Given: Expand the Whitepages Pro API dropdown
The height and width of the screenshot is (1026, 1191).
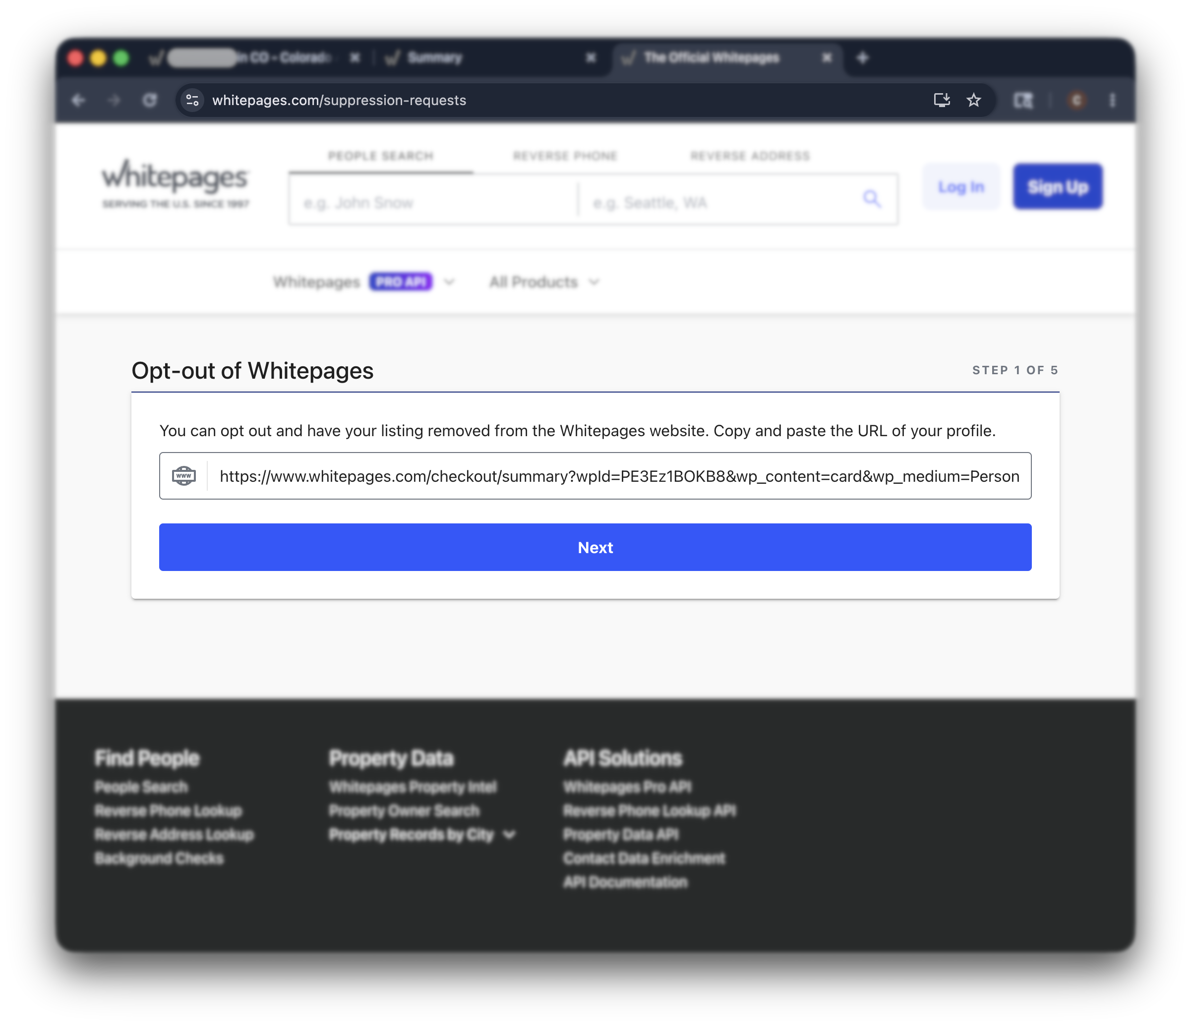Looking at the screenshot, I should coord(364,282).
